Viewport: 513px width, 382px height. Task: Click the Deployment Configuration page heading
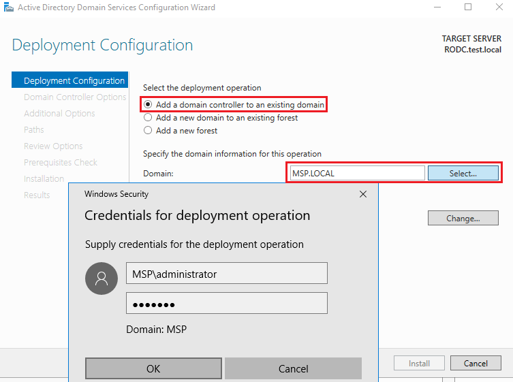(102, 45)
